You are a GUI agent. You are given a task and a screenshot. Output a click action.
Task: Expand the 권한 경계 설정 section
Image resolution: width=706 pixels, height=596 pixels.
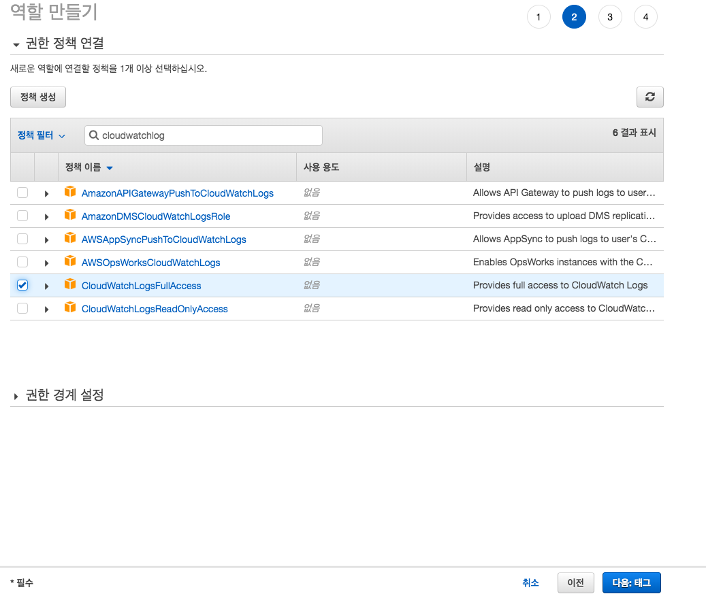pyautogui.click(x=16, y=396)
